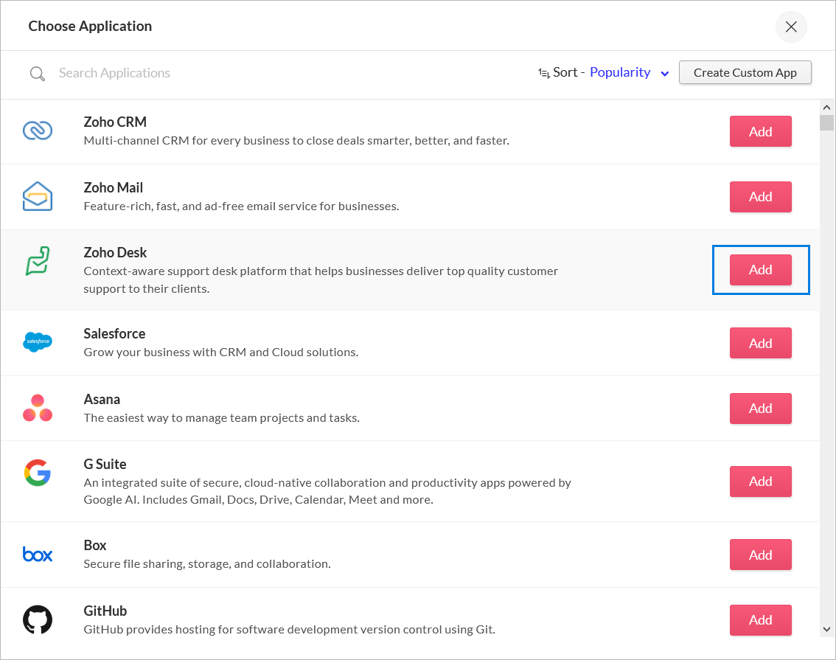Click the Zoho Mail envelope icon
The width and height of the screenshot is (836, 660).
point(38,195)
